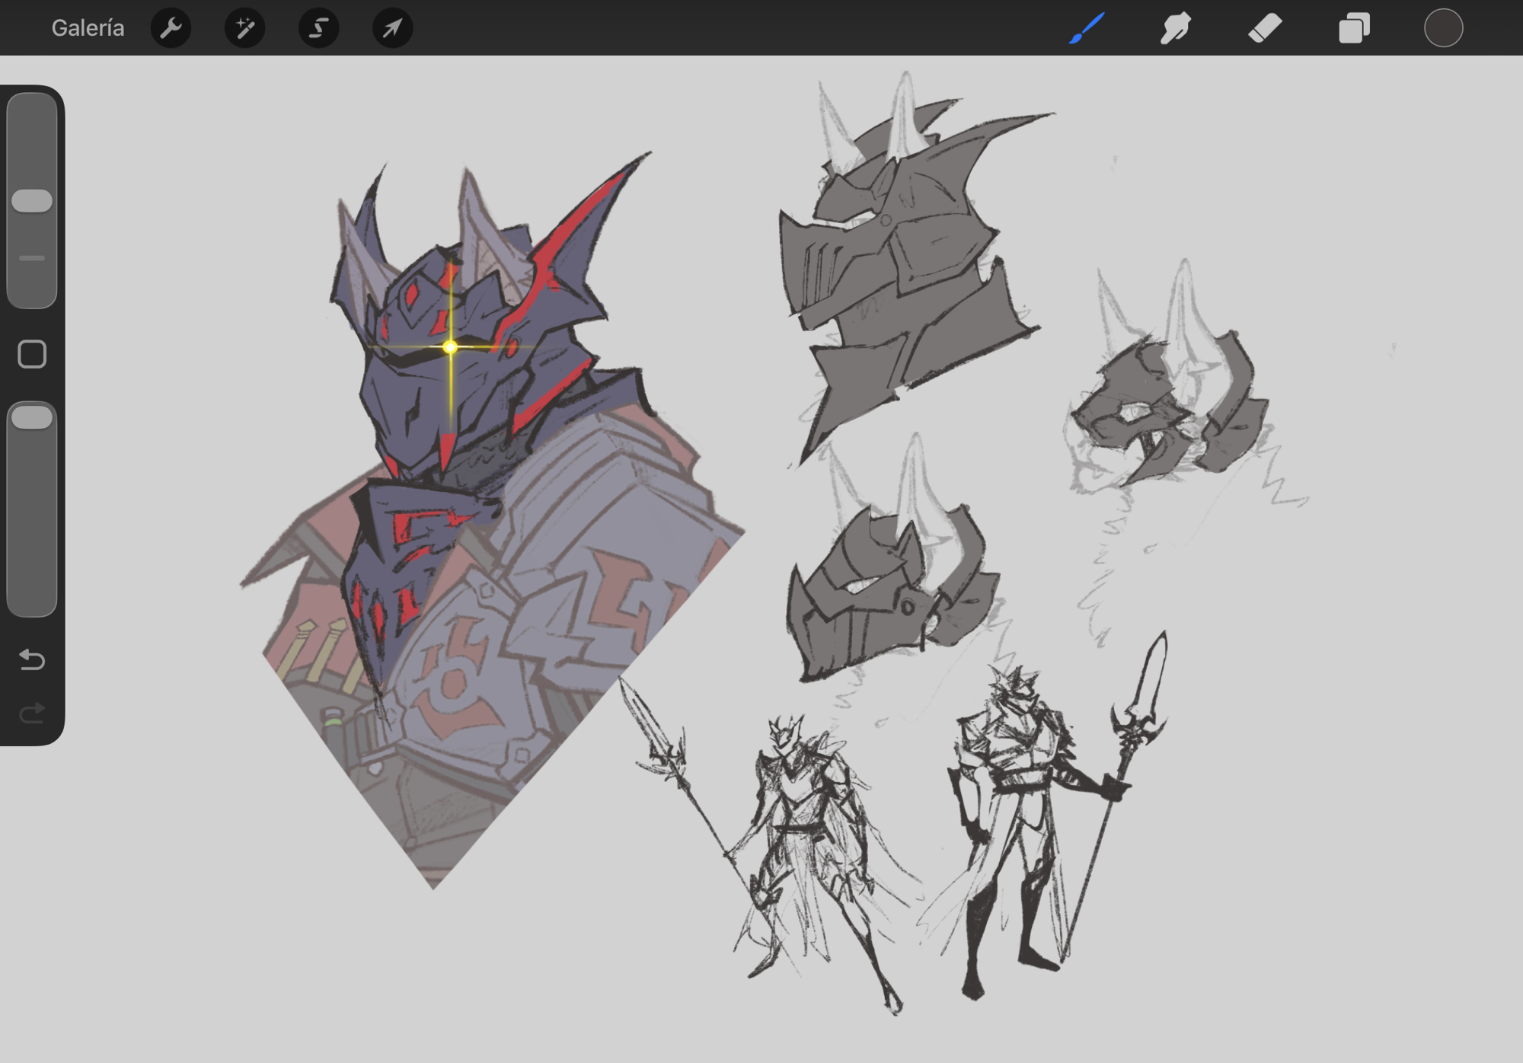Click the brush opacity slider handle
This screenshot has height=1063, width=1523.
point(32,417)
